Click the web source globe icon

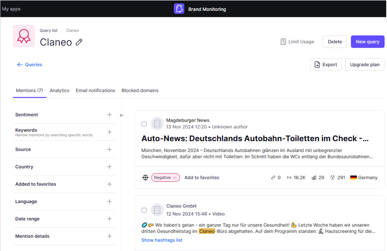pos(145,177)
